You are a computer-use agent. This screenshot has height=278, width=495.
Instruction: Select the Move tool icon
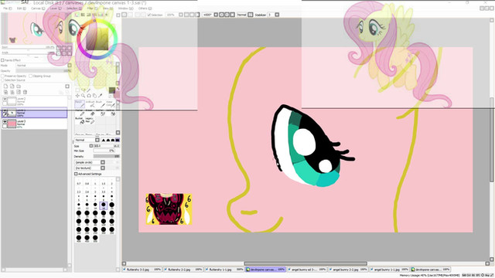77,96
